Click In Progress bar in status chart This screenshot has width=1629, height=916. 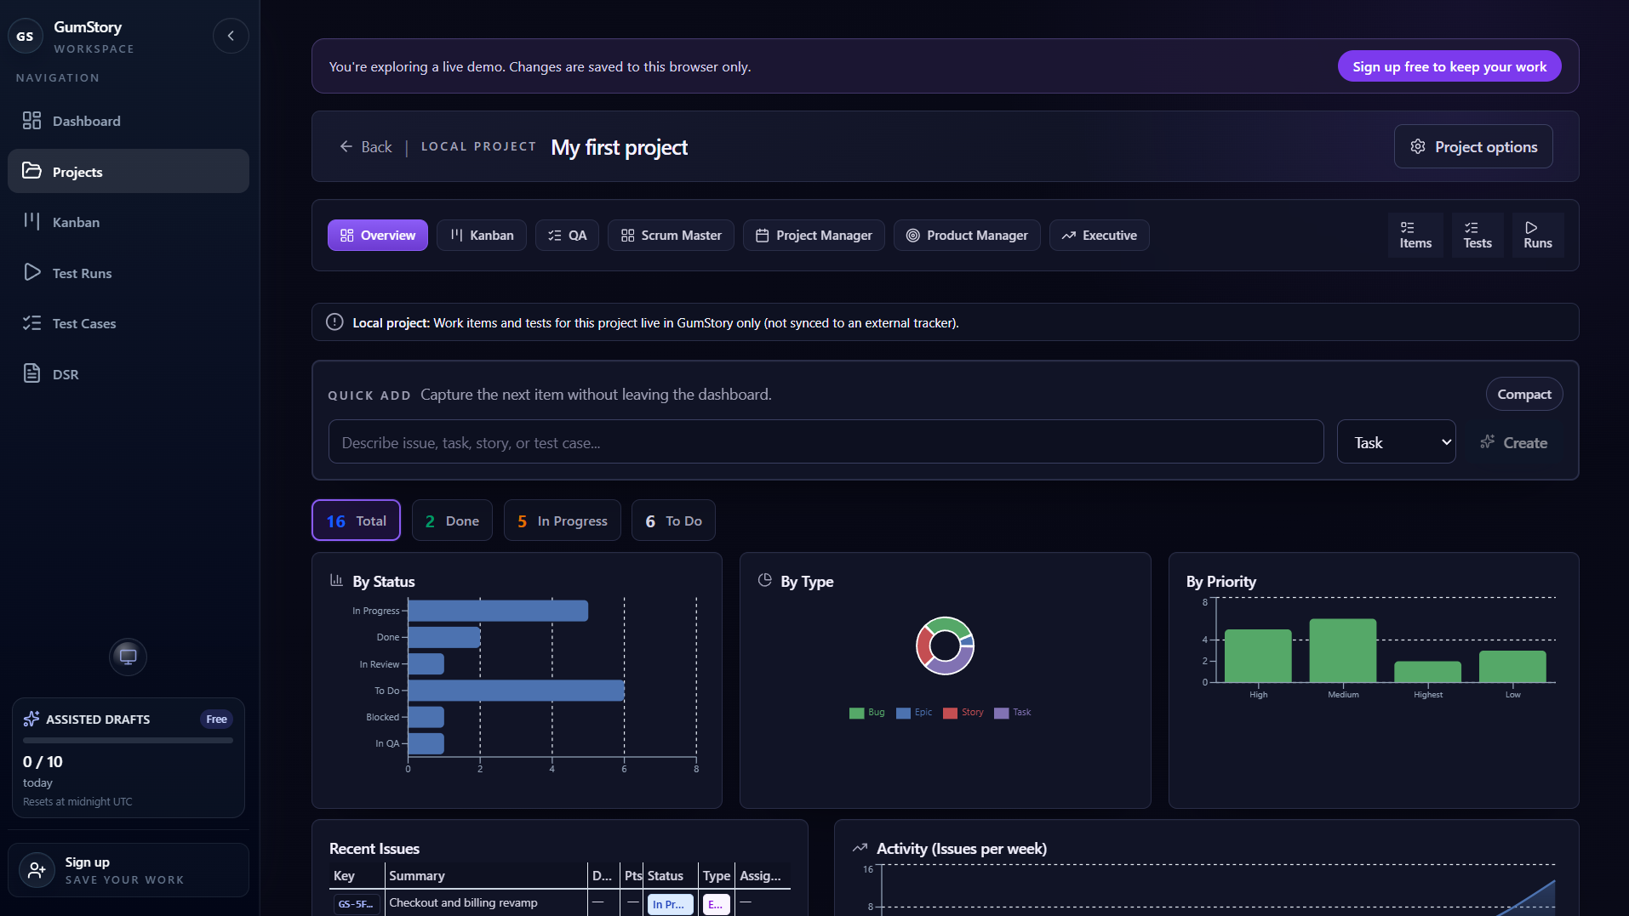pos(498,611)
